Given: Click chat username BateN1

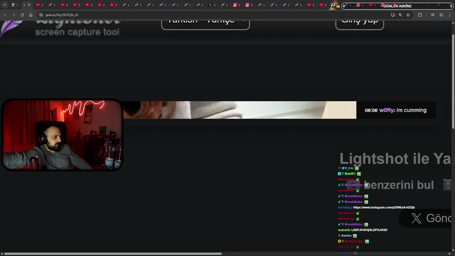Looking at the screenshot, I should tap(350, 174).
